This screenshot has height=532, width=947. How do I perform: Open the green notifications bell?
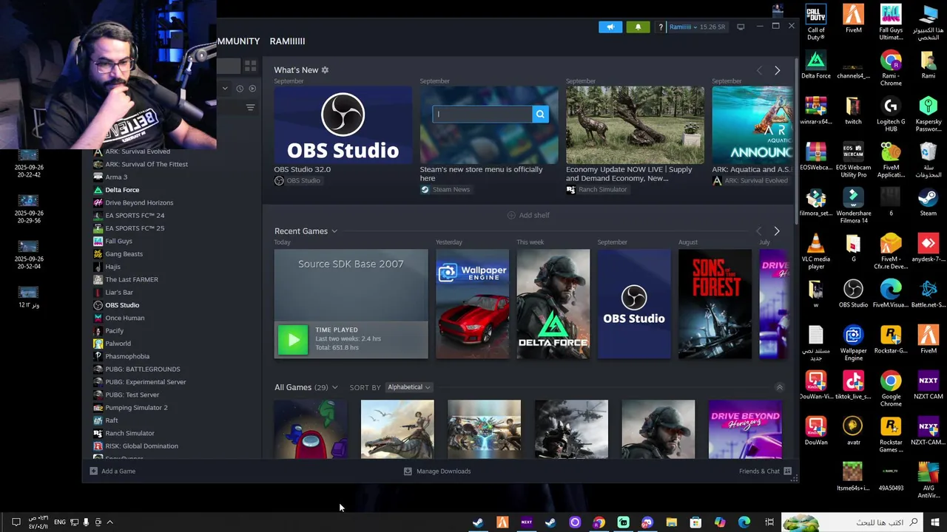(638, 27)
